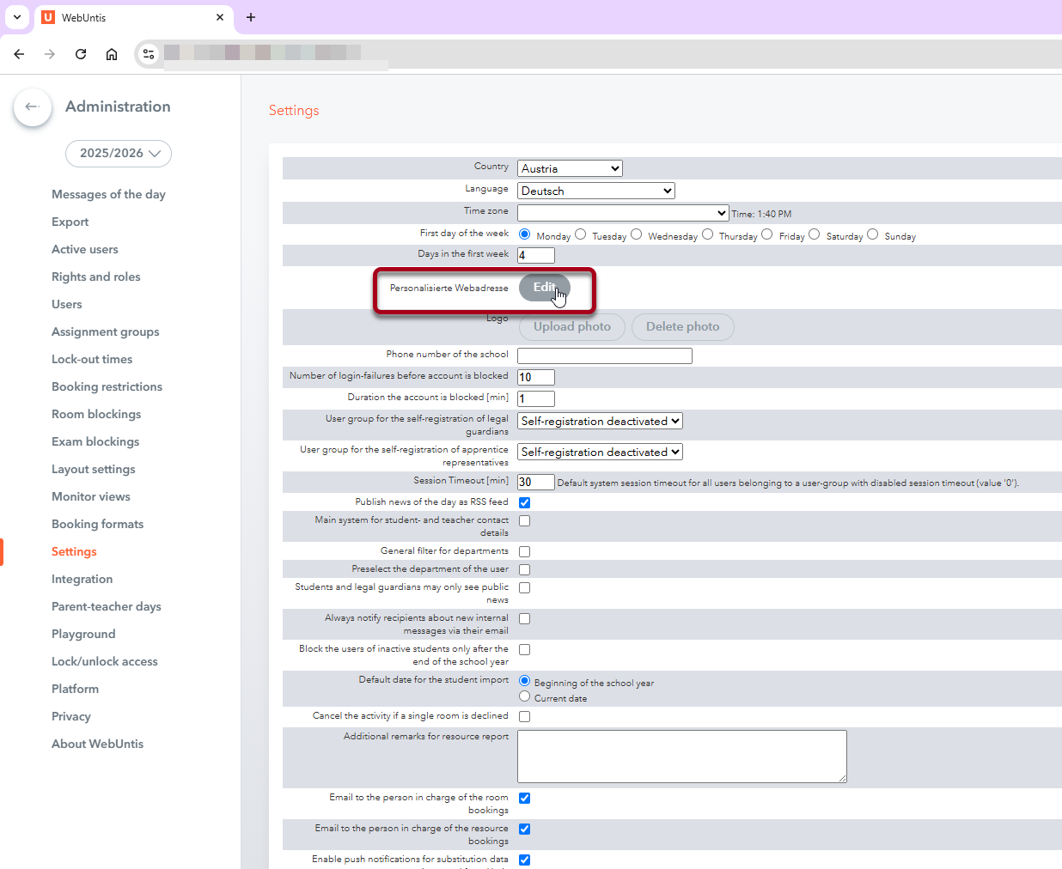The image size is (1062, 869).
Task: Uncheck Publish news of the day as RSS feed
Action: pos(524,502)
